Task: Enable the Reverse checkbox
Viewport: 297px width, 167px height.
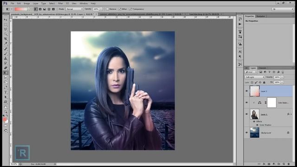Action: (107, 9)
